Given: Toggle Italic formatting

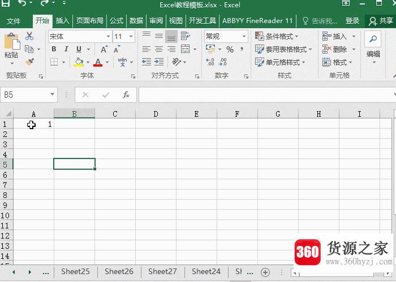Looking at the screenshot, I should (66, 49).
